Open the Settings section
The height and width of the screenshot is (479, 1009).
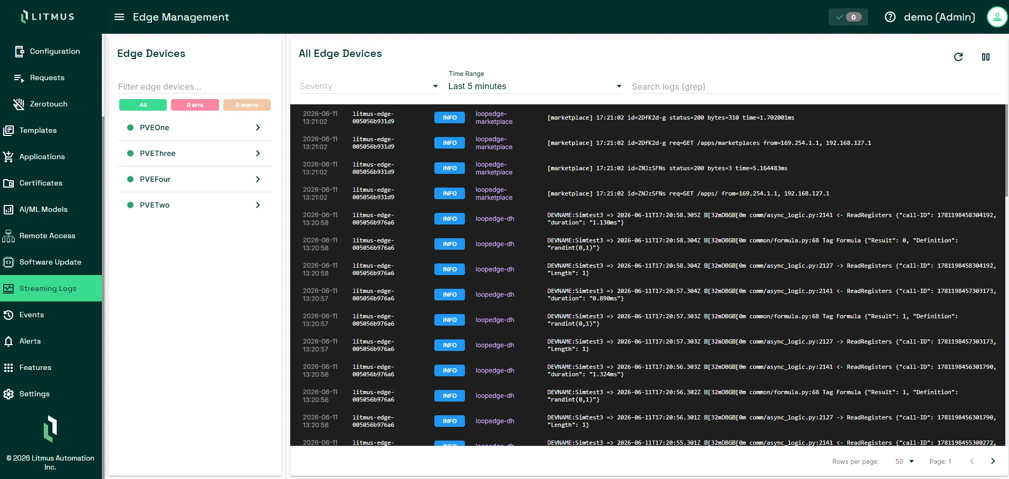[x=35, y=394]
